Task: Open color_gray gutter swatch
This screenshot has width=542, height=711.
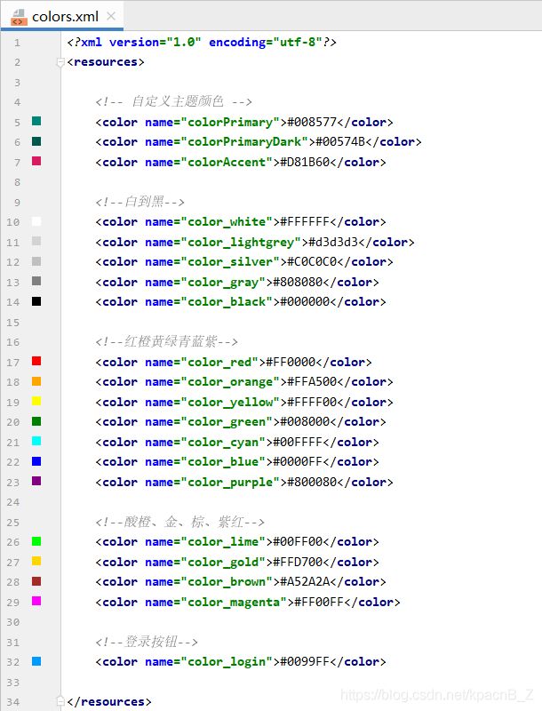Action: [36, 281]
